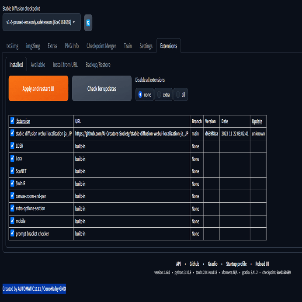
Task: Go to the Checkpoint Merger tab
Action: click(101, 46)
